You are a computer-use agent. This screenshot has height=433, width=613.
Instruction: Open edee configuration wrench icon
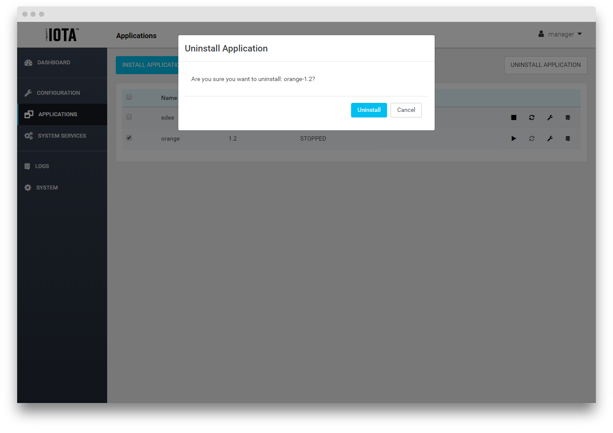point(550,117)
